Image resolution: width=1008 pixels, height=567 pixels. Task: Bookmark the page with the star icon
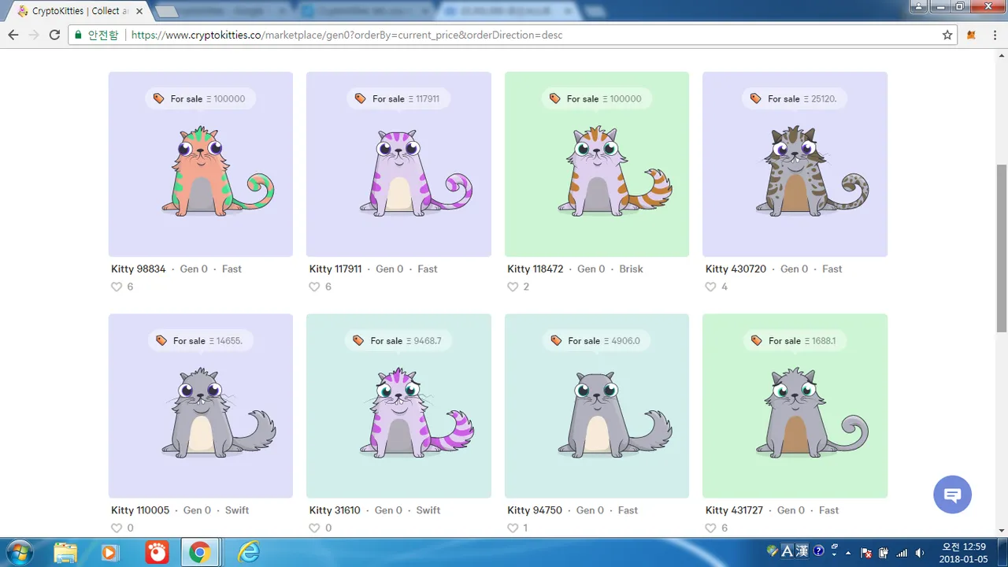[947, 35]
